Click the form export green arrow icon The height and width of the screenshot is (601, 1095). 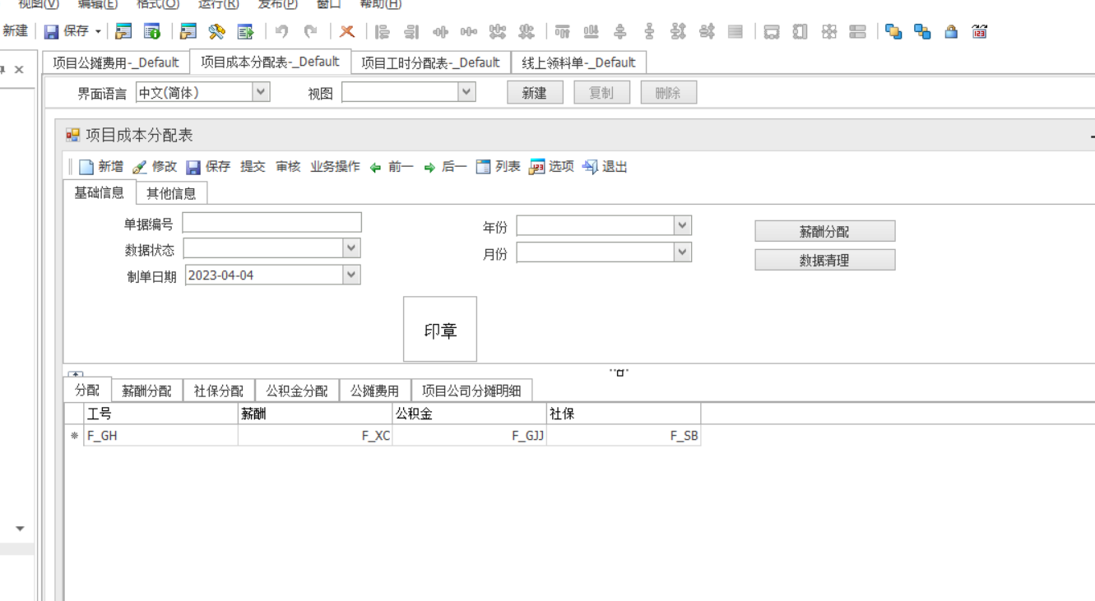pos(245,32)
